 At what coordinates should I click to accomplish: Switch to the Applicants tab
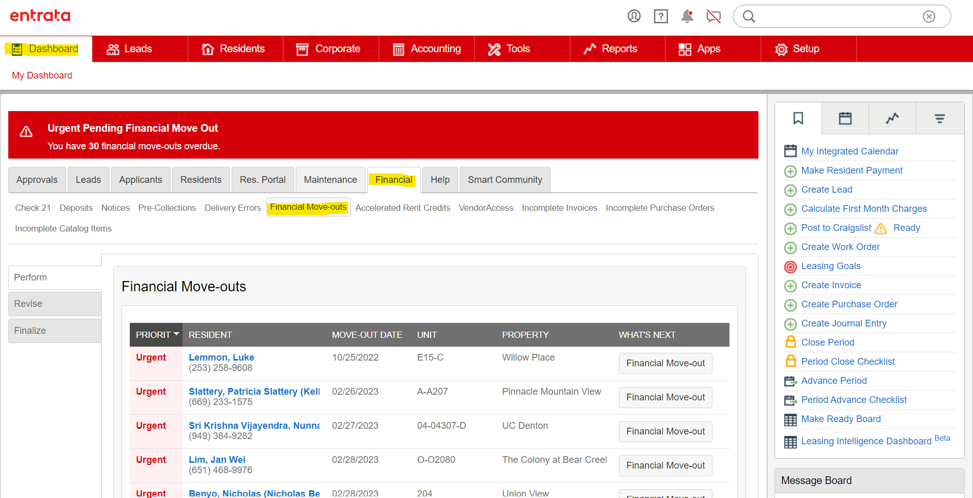141,180
